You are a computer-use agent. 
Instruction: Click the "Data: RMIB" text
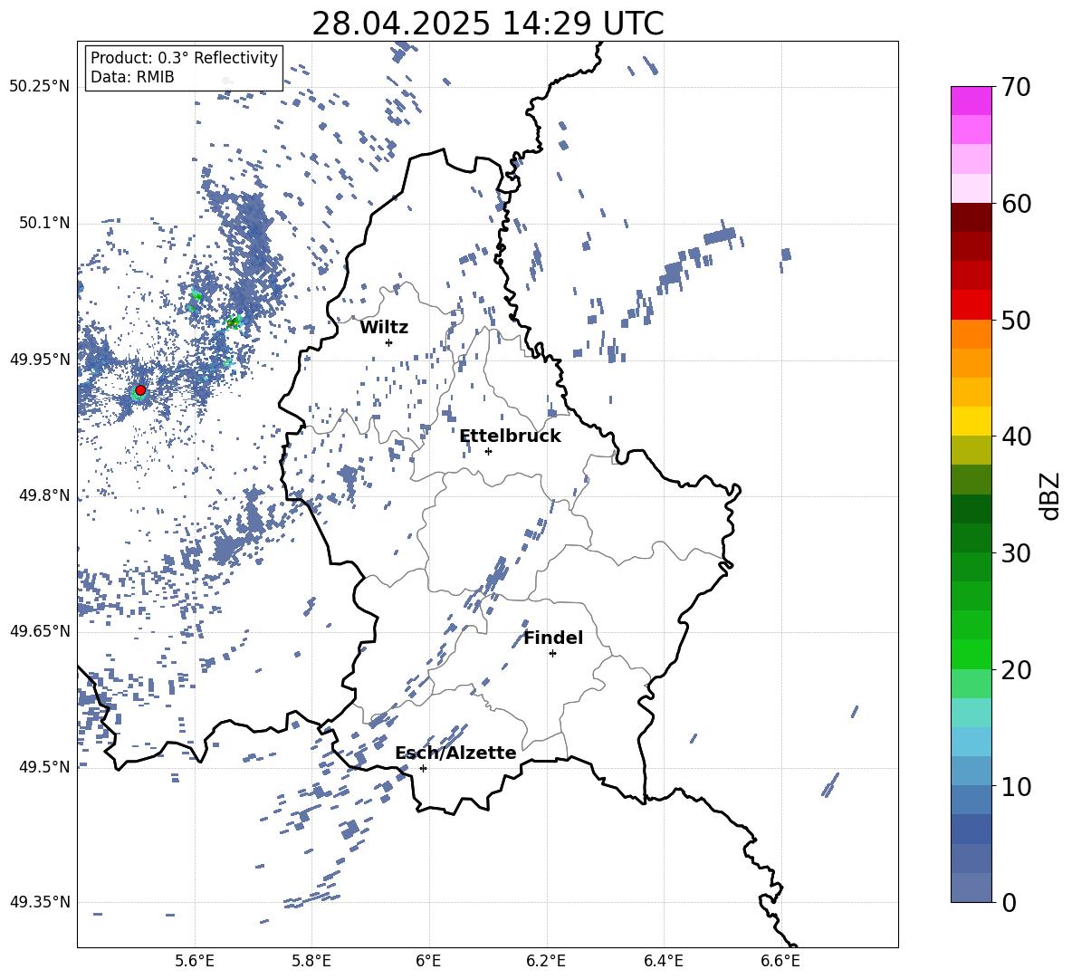(x=132, y=77)
